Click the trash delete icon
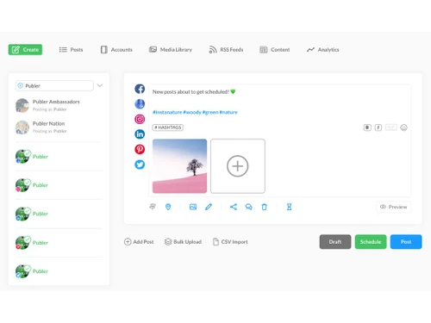 click(265, 207)
